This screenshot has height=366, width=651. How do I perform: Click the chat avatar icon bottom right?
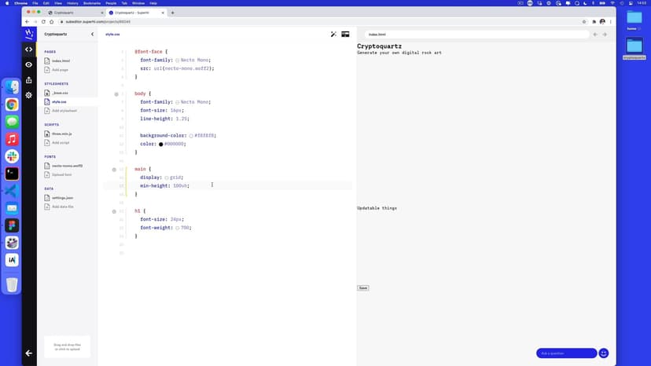(604, 353)
